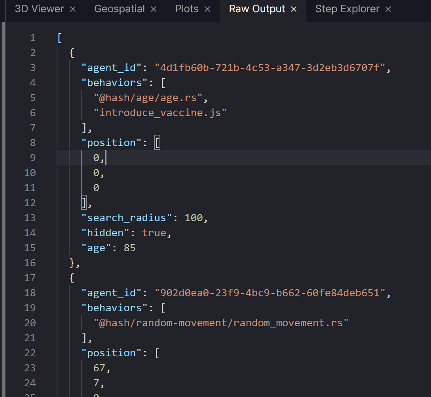Click the 902d0ea0 agent_id string
The width and height of the screenshot is (431, 397).
point(270,293)
